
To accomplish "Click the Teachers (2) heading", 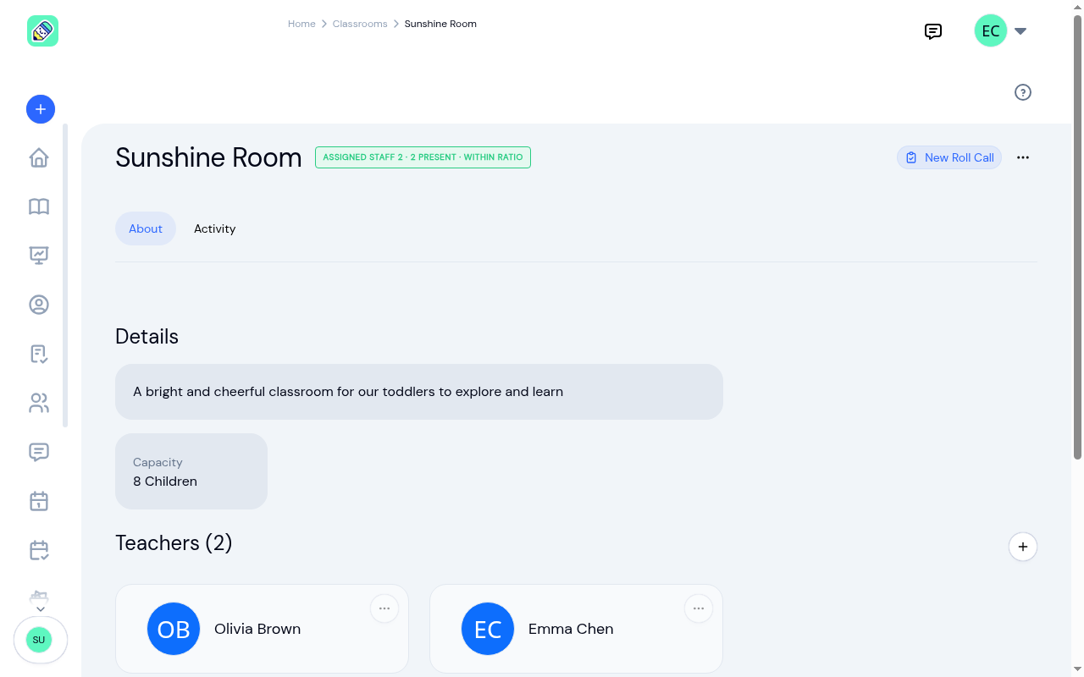I will (x=174, y=542).
